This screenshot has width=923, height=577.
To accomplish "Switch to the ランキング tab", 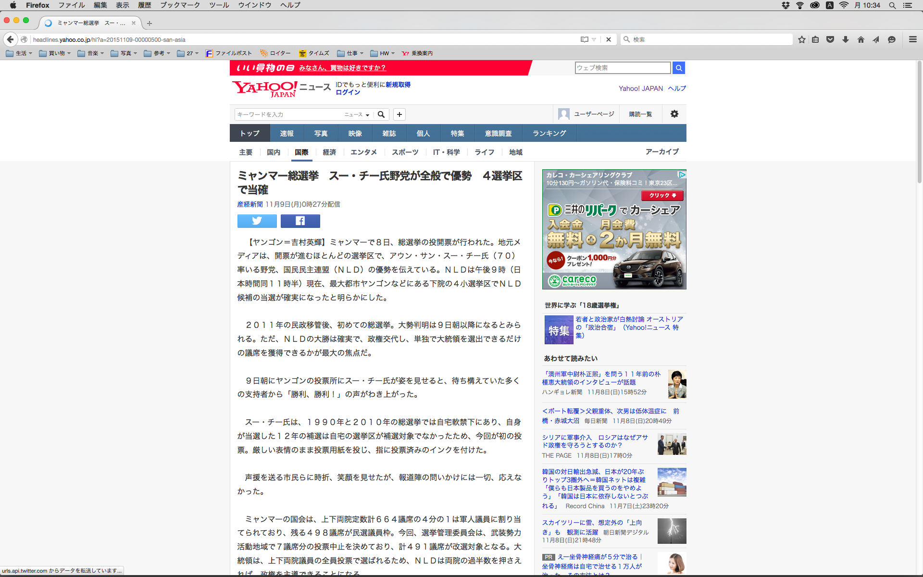I will click(549, 133).
